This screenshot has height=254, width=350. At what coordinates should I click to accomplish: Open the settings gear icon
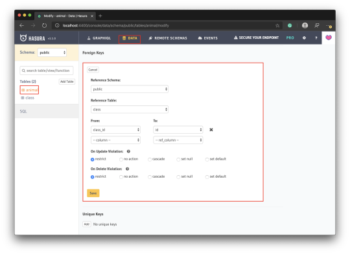pos(304,38)
